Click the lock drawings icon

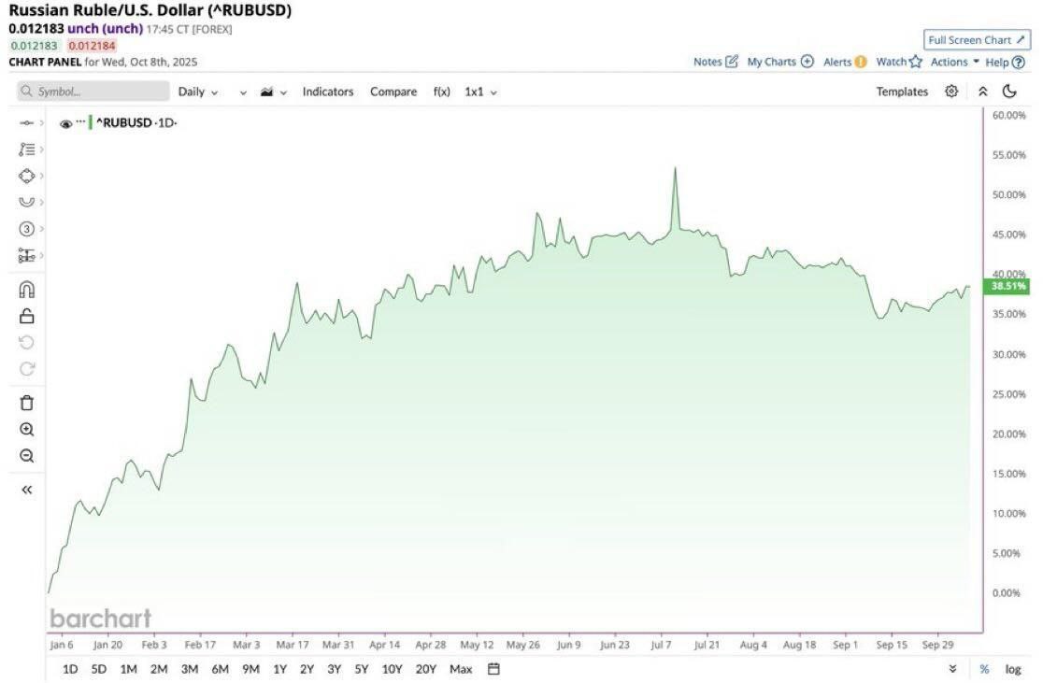coord(26,316)
